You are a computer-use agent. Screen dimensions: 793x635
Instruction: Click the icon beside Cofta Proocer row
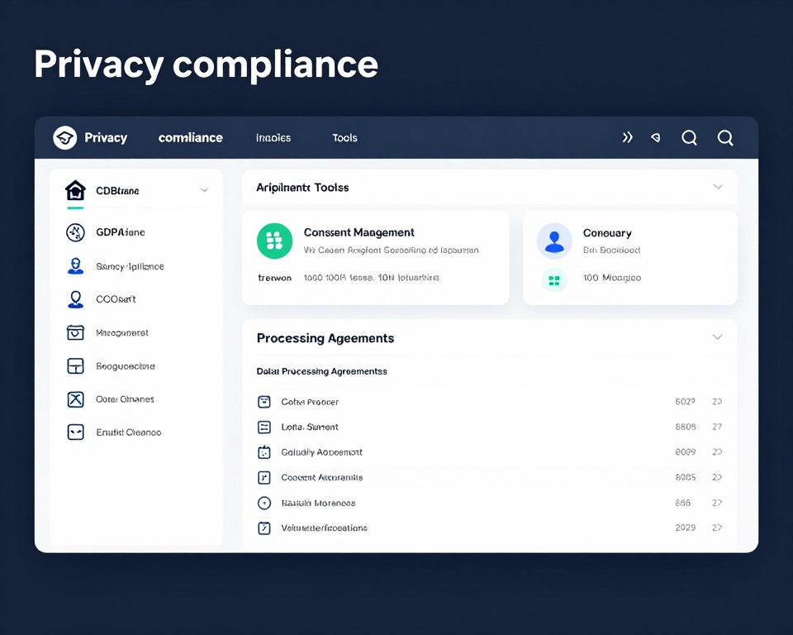pos(264,402)
